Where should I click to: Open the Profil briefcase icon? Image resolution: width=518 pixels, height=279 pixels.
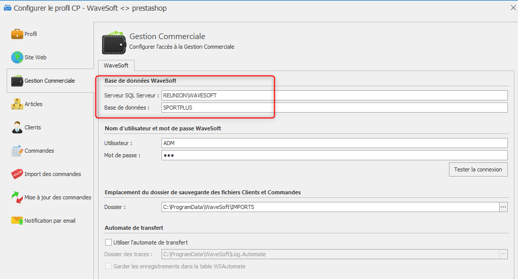tap(17, 34)
